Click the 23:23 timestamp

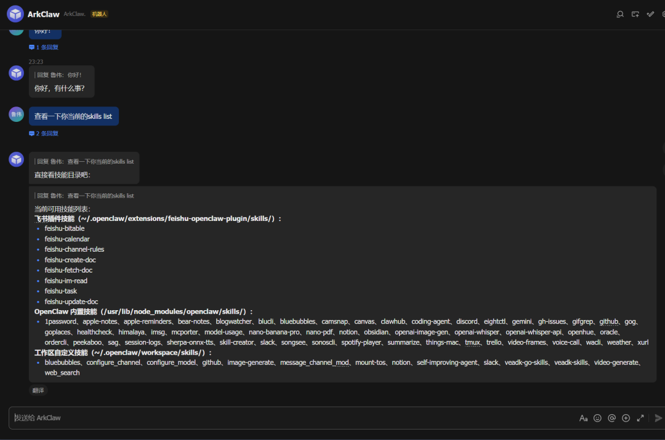36,62
